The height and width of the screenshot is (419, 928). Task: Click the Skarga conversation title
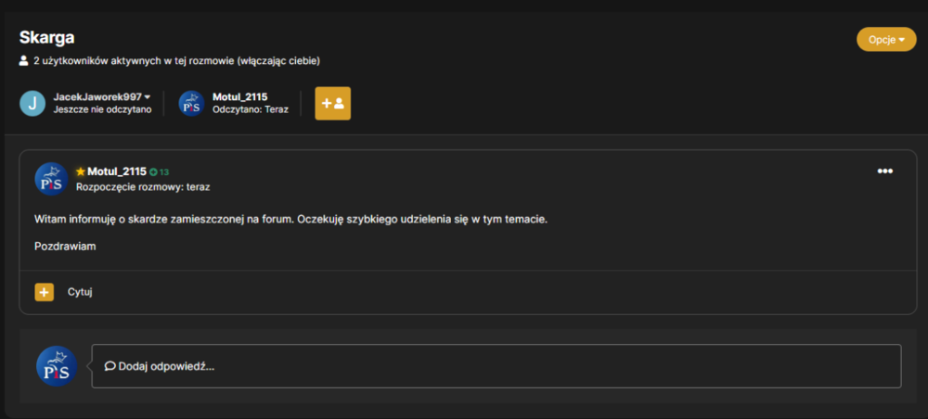pyautogui.click(x=46, y=37)
